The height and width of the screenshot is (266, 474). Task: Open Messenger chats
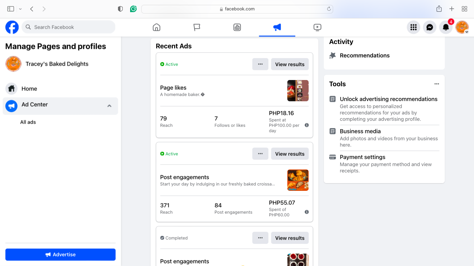pos(430,27)
